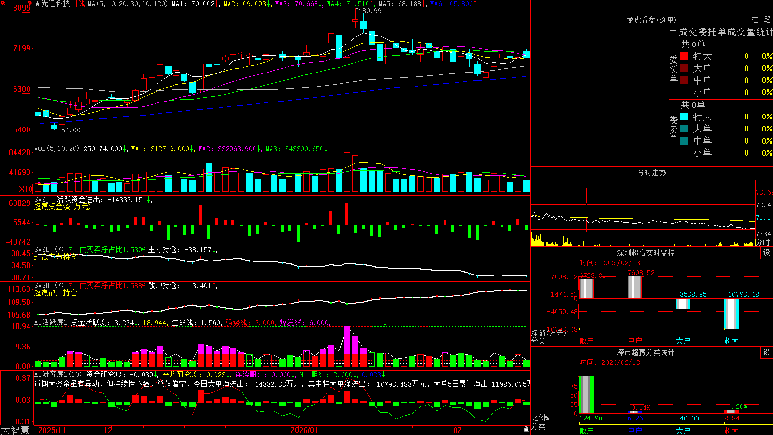Viewport: 773px width, 435px height.
Task: Click the 124.90 散户 ratio value
Action: (x=591, y=418)
